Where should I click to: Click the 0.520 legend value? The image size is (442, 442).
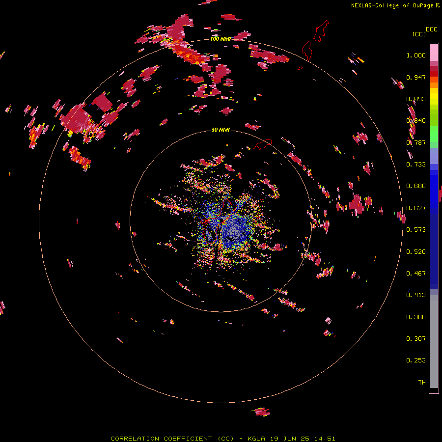[x=416, y=252]
